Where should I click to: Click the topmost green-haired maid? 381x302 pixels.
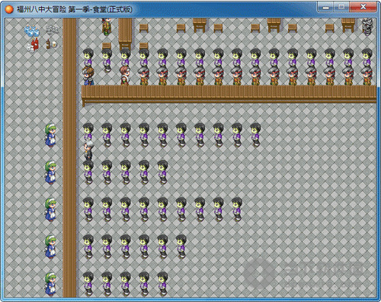click(50, 135)
